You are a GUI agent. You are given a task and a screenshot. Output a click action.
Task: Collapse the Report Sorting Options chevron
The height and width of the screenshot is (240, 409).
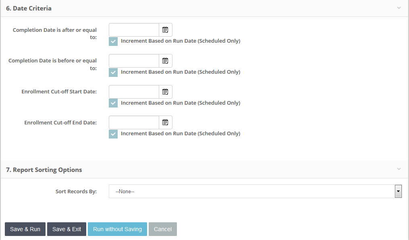tap(399, 170)
